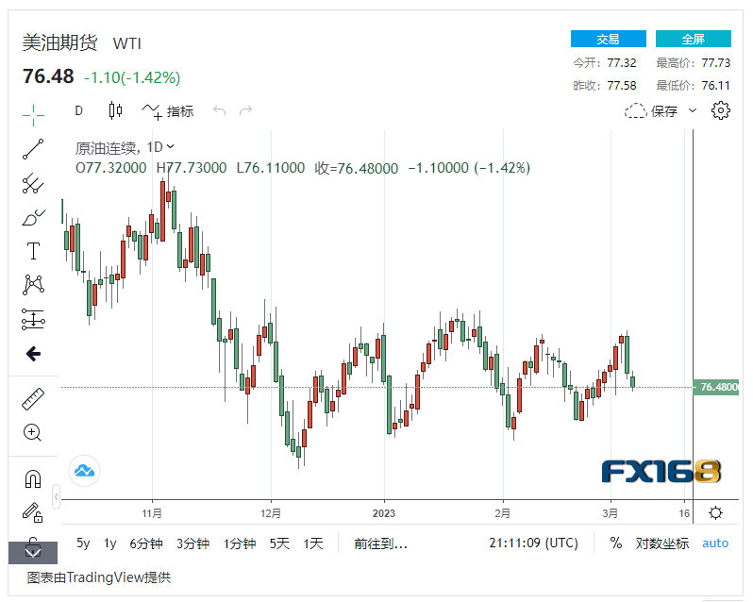Image resolution: width=753 pixels, height=602 pixels.
Task: Toggle magnet mode on
Action: [33, 478]
